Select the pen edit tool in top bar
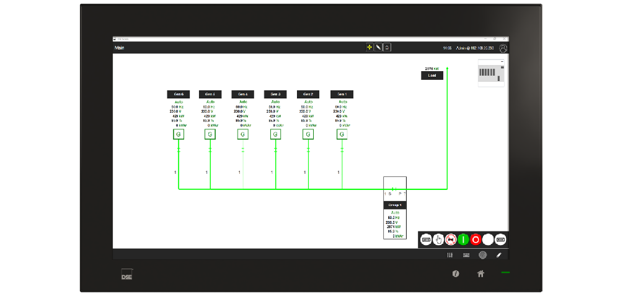Viewport: 620px width, 297px height. [x=378, y=48]
